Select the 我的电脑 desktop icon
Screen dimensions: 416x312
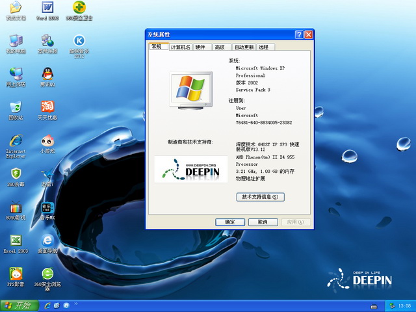point(16,44)
